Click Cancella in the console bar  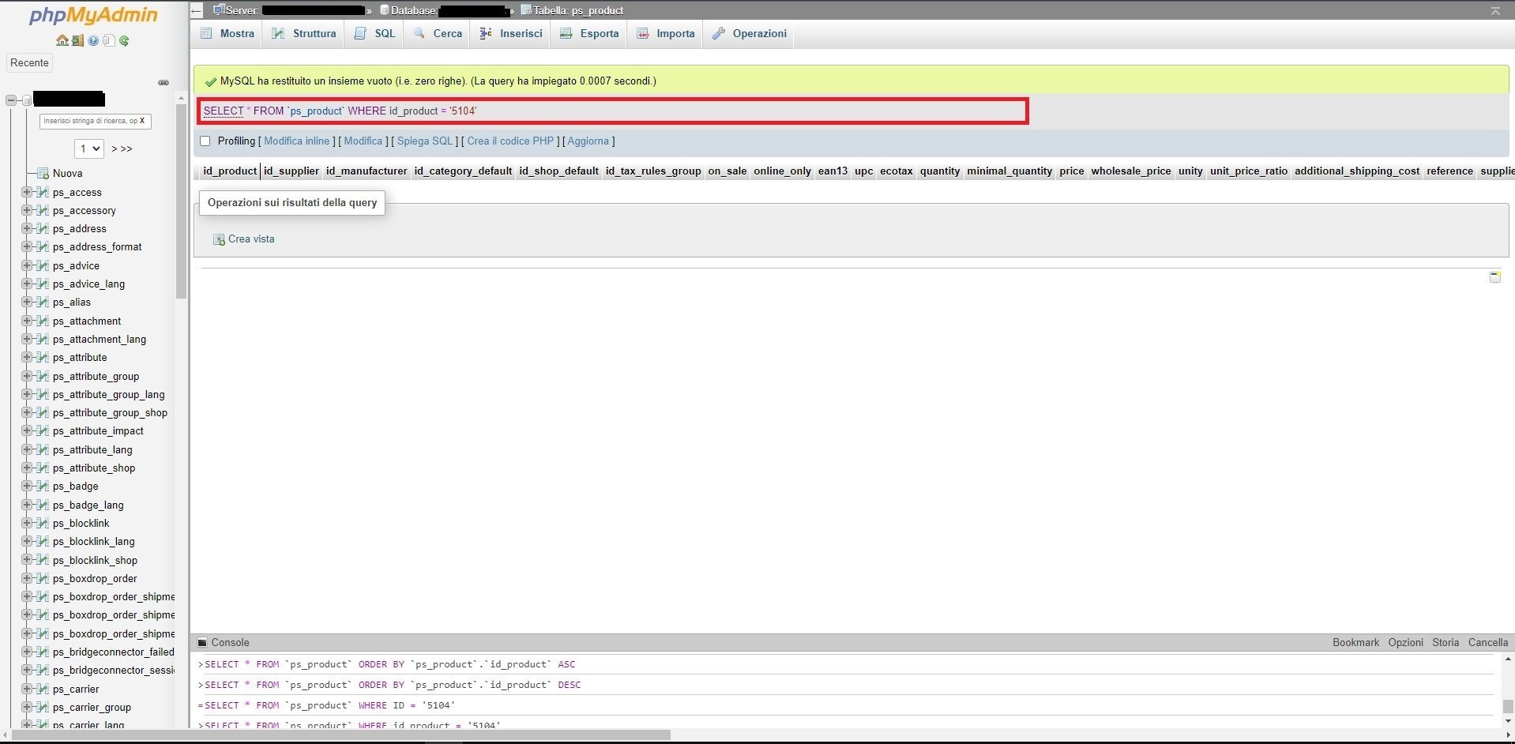pyautogui.click(x=1488, y=643)
